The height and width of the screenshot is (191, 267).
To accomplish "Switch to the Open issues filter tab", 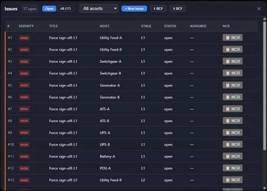I will click(49, 9).
